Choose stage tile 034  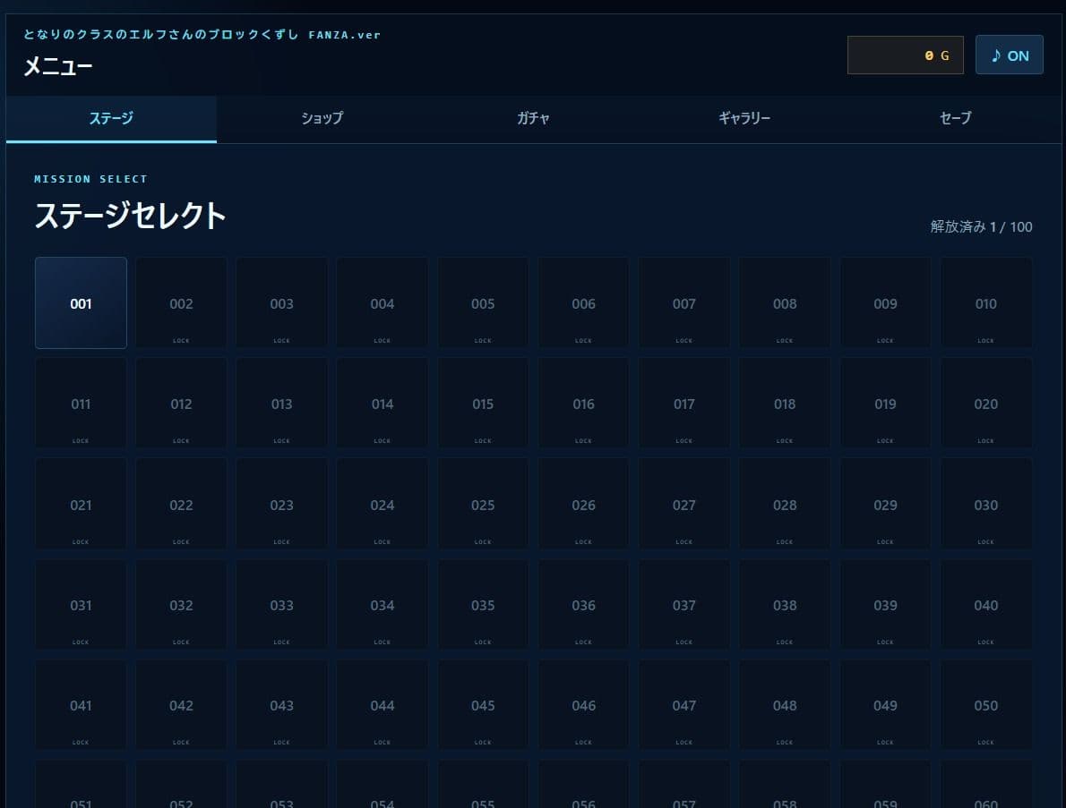click(383, 604)
